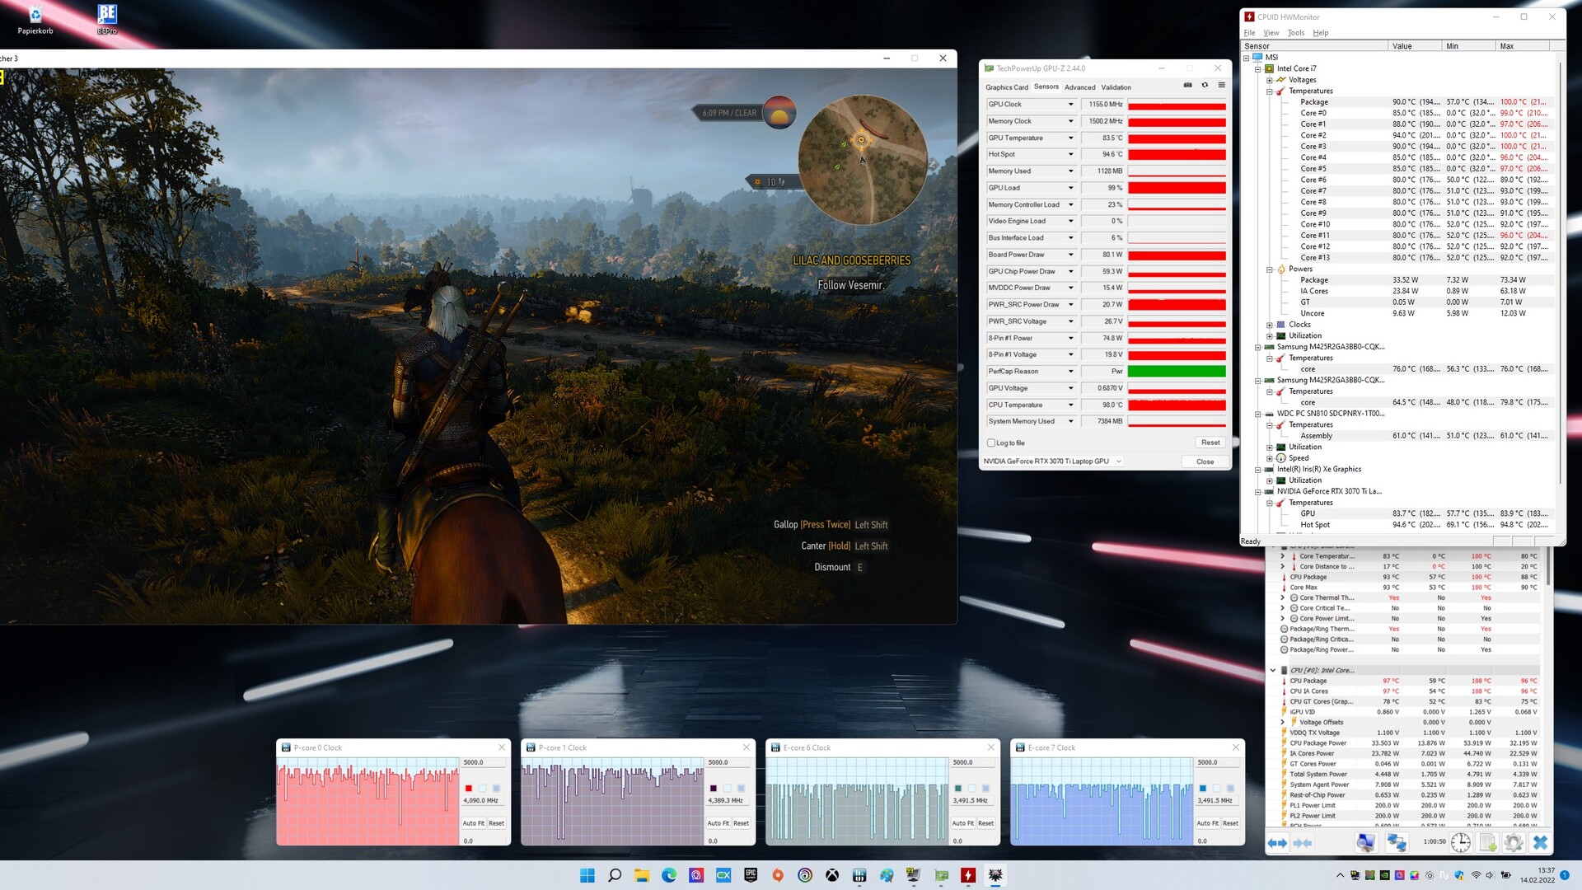This screenshot has height=890, width=1582.
Task: Click HWiNFO reset clock icon
Action: pyautogui.click(x=1460, y=842)
